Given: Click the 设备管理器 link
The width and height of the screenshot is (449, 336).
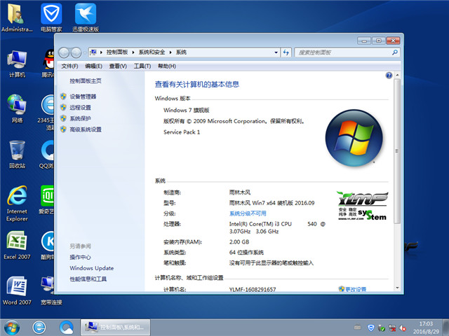Looking at the screenshot, I should pyautogui.click(x=83, y=97).
